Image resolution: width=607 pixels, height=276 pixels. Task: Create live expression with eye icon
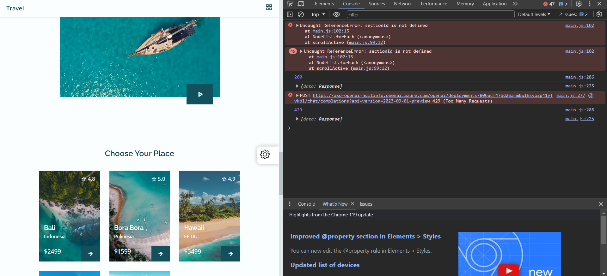[x=337, y=14]
